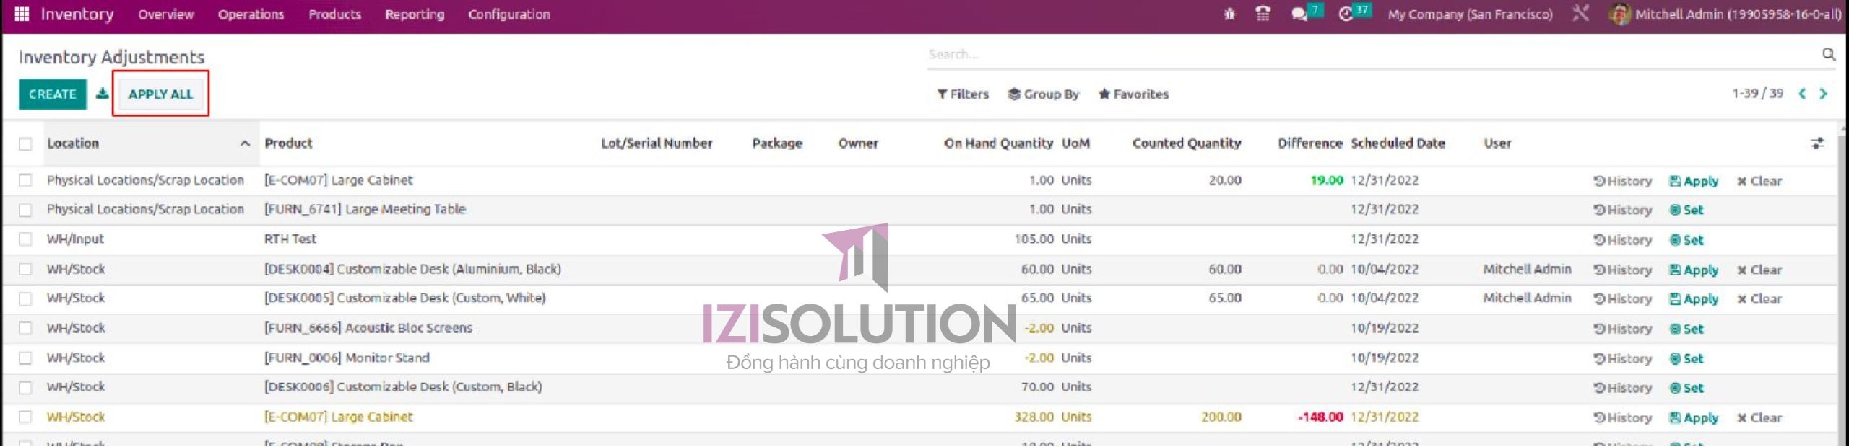Screen dimensions: 1849x447
Task: Sort by On Hand Quantity column
Action: 998,143
